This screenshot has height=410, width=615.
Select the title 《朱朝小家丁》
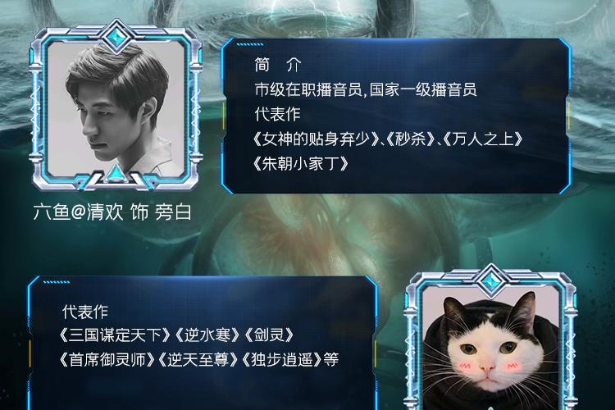(x=301, y=163)
